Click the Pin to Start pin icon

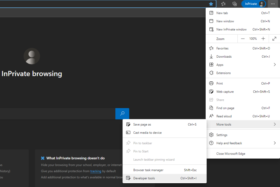(128, 151)
